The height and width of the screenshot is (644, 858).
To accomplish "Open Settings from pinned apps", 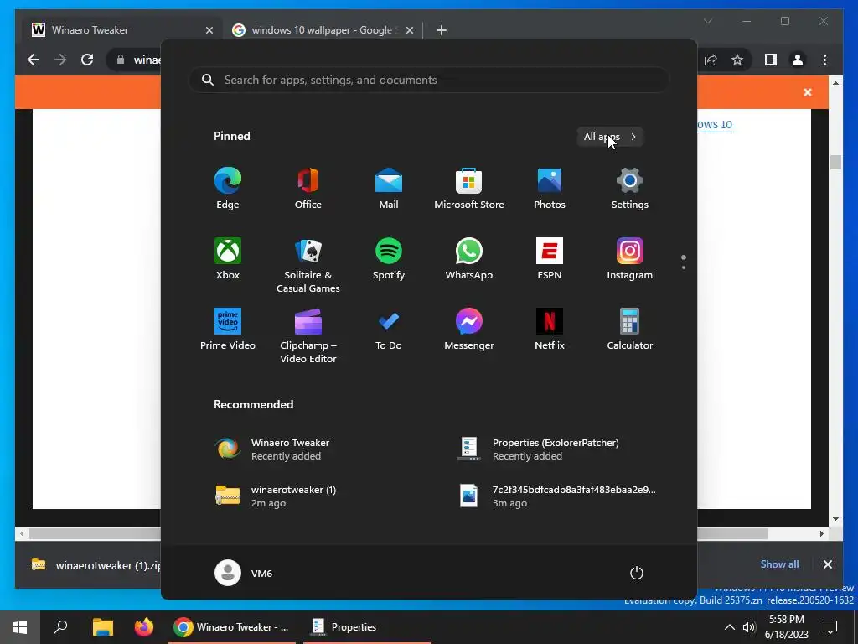I will point(630,189).
